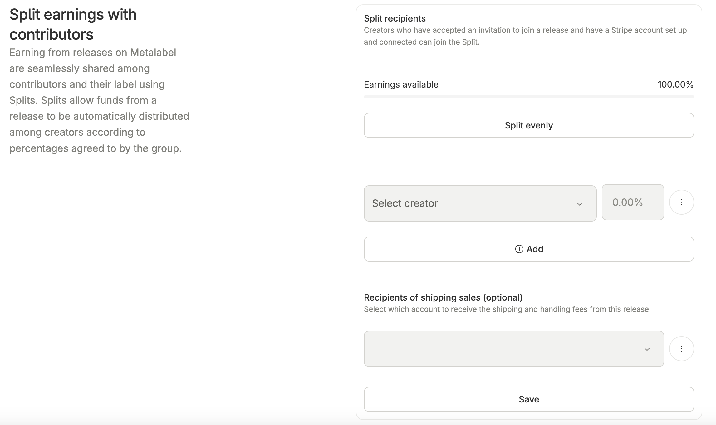Save the split settings
Screen dimensions: 716x425
click(x=529, y=399)
